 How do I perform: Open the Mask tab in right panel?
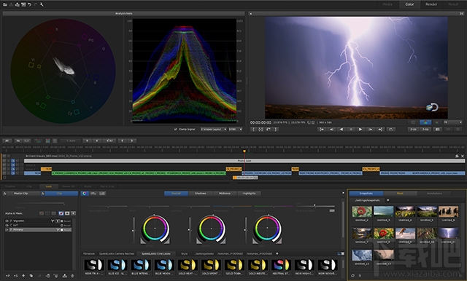tap(400, 194)
